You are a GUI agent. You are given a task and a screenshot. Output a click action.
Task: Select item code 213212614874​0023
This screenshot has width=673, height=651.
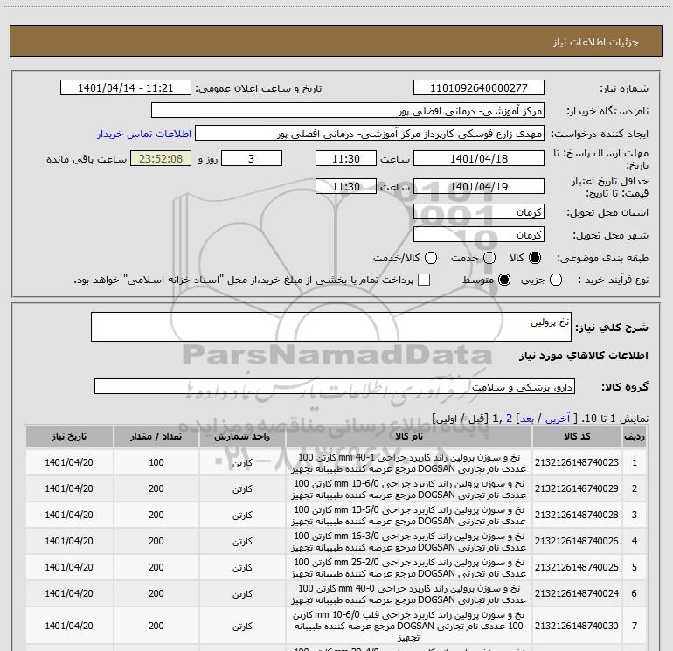577,462
